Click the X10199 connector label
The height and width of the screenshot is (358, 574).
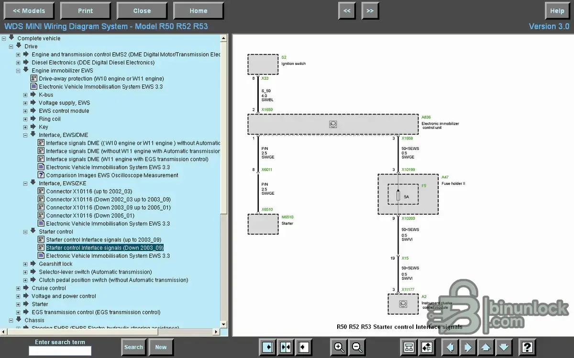(408, 169)
